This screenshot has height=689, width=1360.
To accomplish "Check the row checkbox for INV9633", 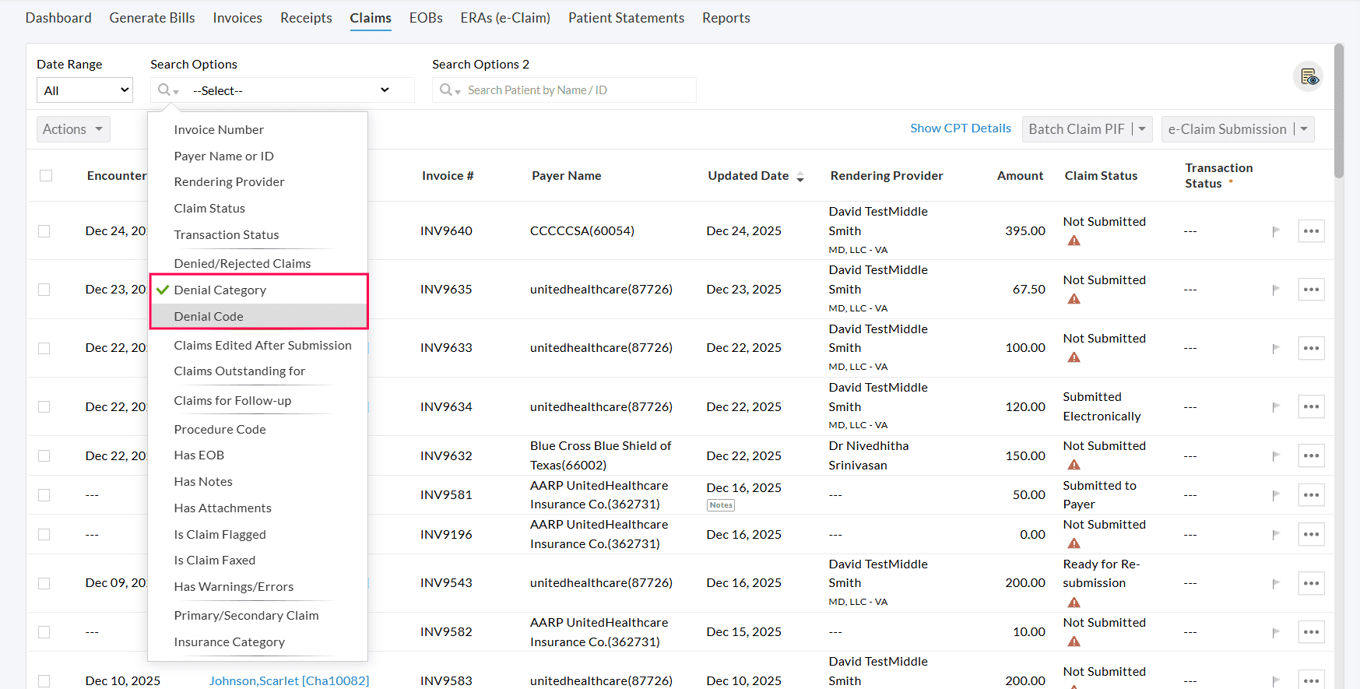I will click(x=44, y=348).
